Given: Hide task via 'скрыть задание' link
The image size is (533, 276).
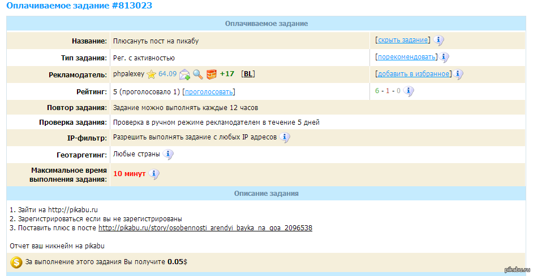Looking at the screenshot, I should [403, 41].
